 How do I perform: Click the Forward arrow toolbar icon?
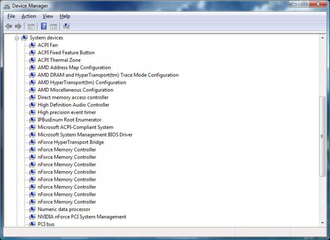pyautogui.click(x=18, y=26)
